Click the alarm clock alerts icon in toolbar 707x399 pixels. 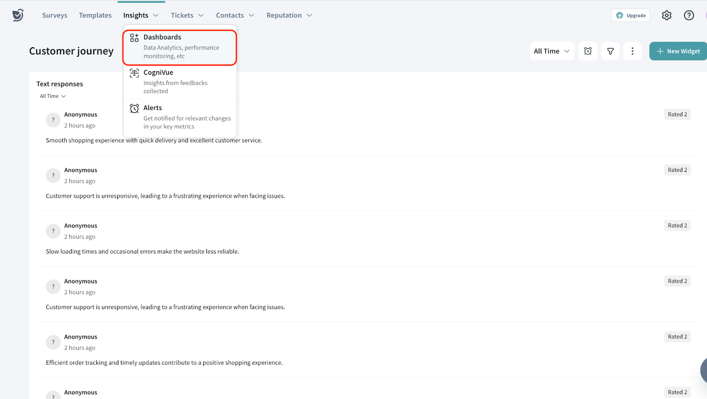coord(588,51)
